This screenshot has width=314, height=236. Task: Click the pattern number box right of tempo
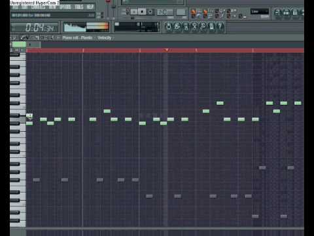tap(181, 12)
